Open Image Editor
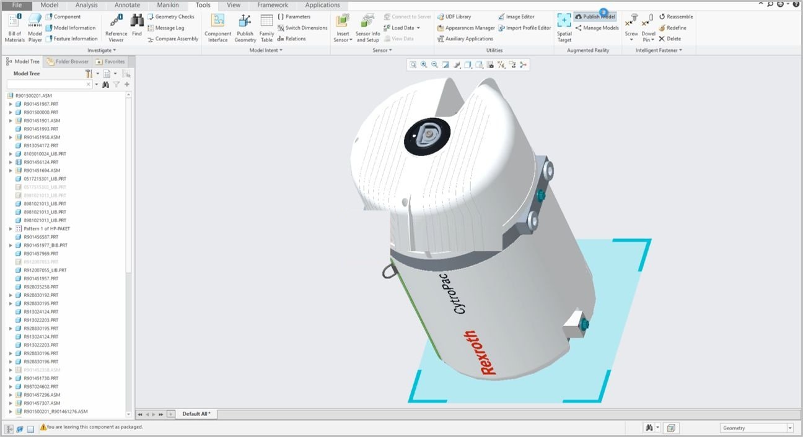The height and width of the screenshot is (437, 803). [x=516, y=17]
